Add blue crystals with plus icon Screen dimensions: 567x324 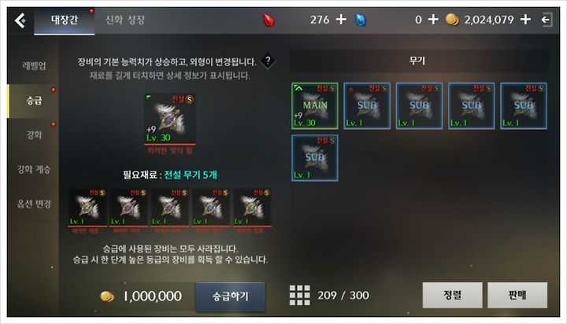point(433,19)
